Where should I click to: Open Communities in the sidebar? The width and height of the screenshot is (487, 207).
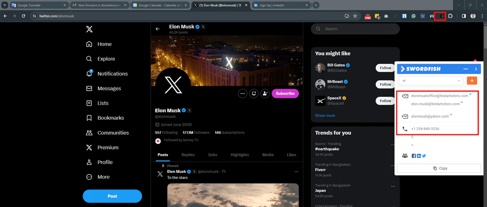107,133
